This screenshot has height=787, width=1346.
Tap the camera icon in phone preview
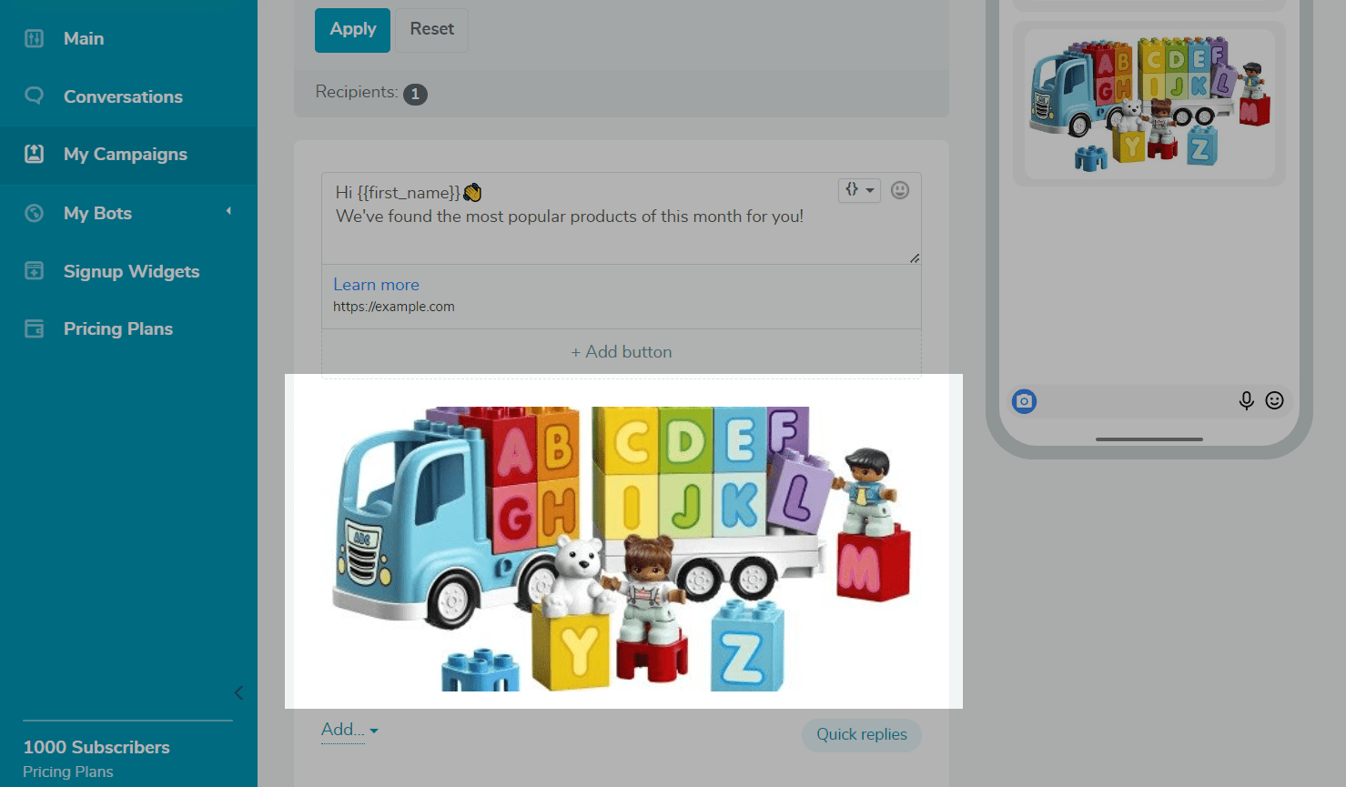click(x=1024, y=401)
